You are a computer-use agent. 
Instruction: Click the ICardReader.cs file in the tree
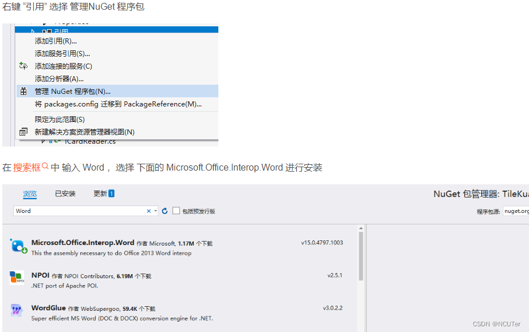(90, 141)
